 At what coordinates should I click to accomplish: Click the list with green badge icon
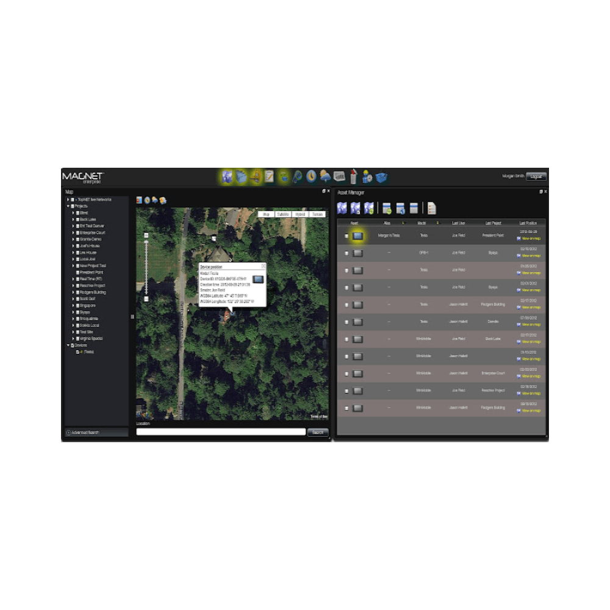click(x=387, y=209)
